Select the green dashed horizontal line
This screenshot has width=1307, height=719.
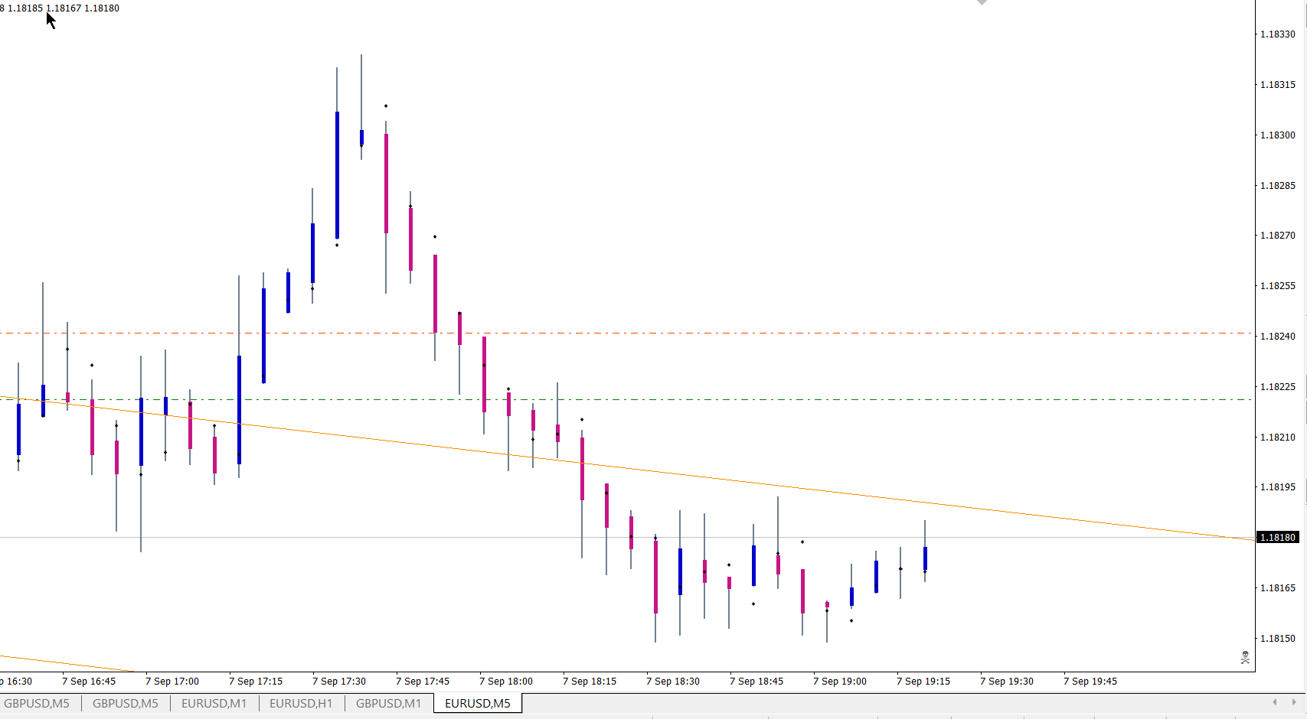627,399
